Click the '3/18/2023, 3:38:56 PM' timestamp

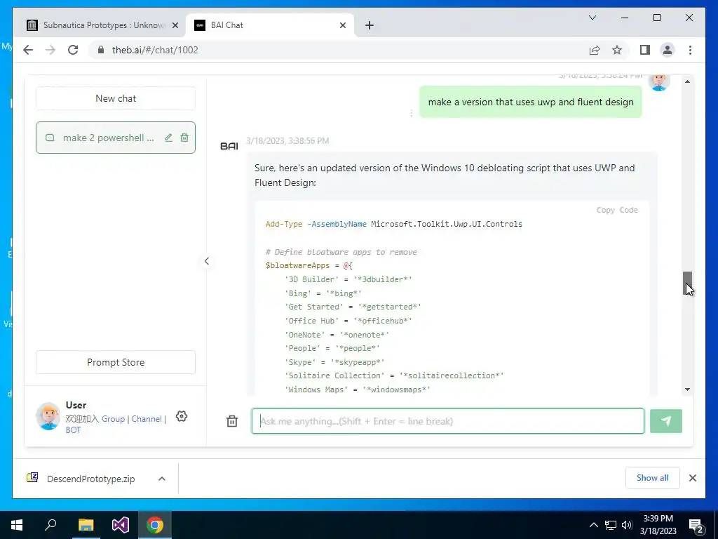click(287, 140)
